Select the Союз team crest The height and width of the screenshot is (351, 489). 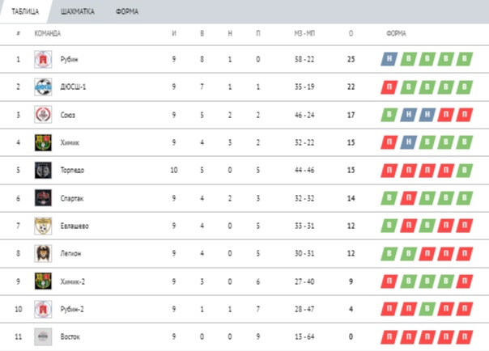pyautogui.click(x=43, y=115)
